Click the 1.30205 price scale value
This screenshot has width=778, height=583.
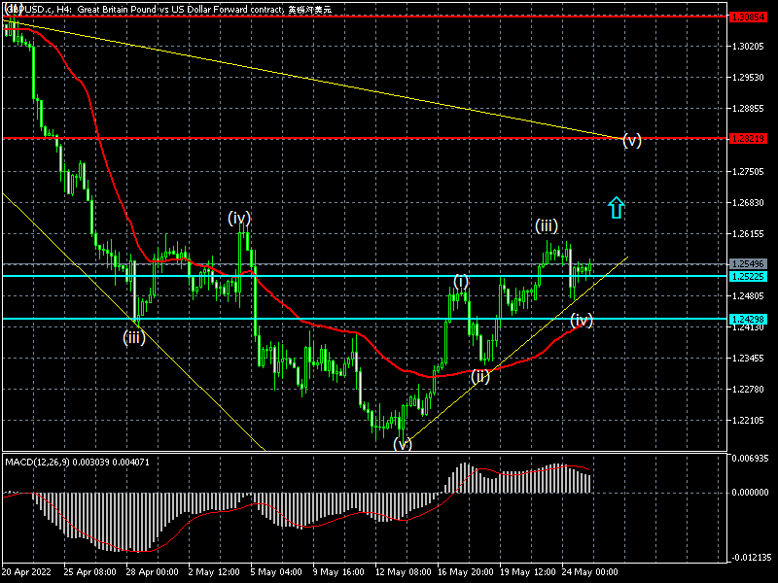point(748,46)
